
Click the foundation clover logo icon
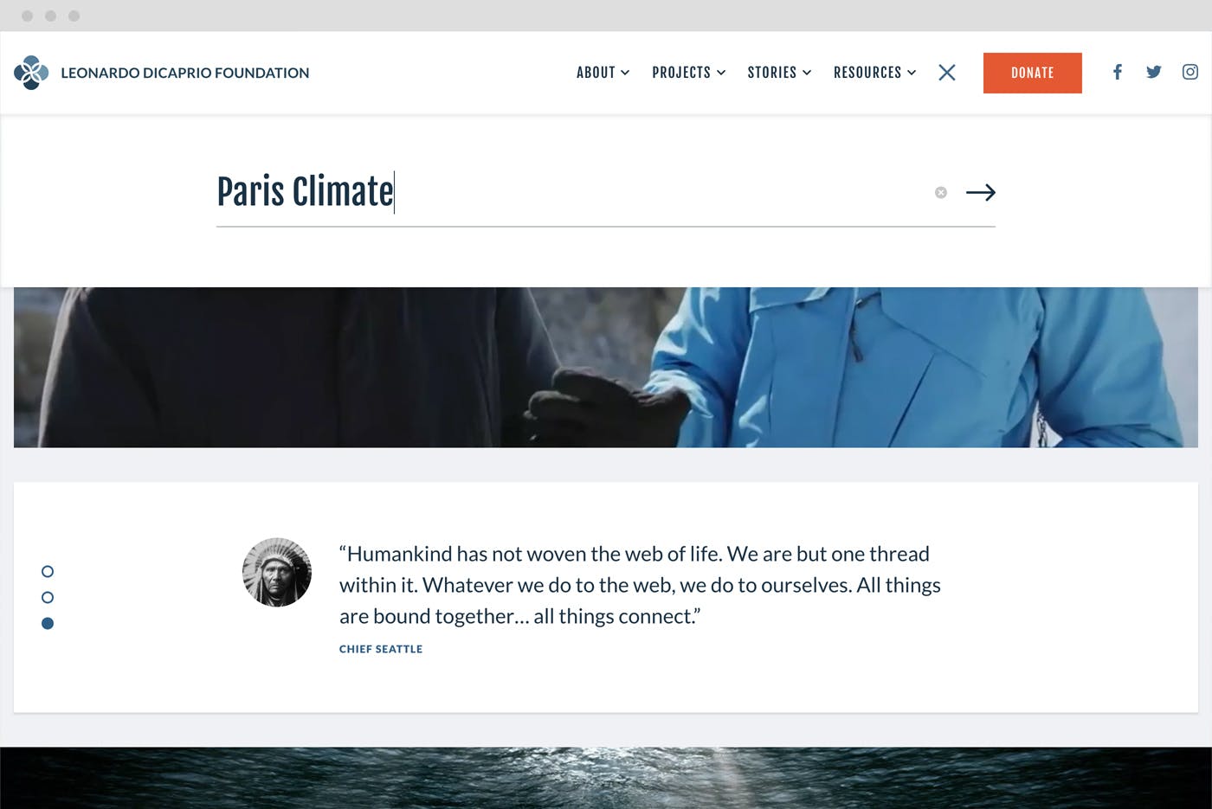[x=31, y=73]
